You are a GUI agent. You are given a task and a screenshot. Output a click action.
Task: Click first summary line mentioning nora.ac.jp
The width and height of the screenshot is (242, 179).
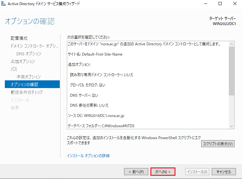pos(144,44)
